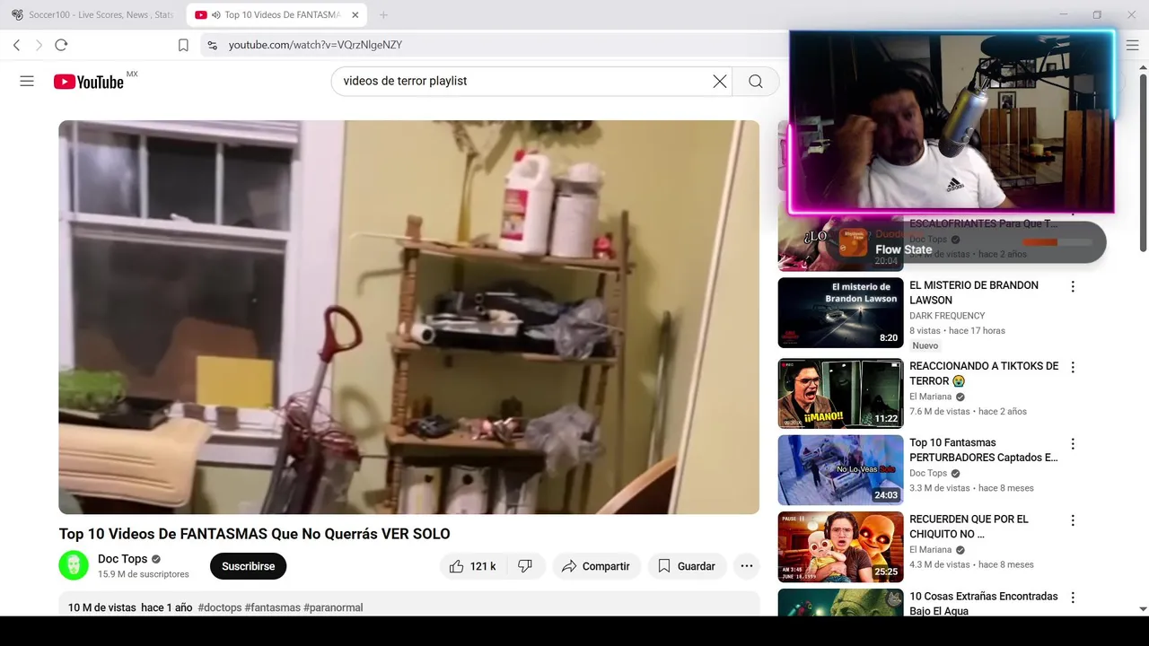This screenshot has width=1149, height=646.
Task: Subscribe to Doc Tops with Suscribirse button
Action: pyautogui.click(x=248, y=566)
